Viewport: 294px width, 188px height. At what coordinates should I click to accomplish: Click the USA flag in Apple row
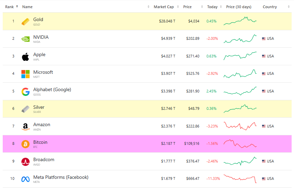(x=264, y=56)
